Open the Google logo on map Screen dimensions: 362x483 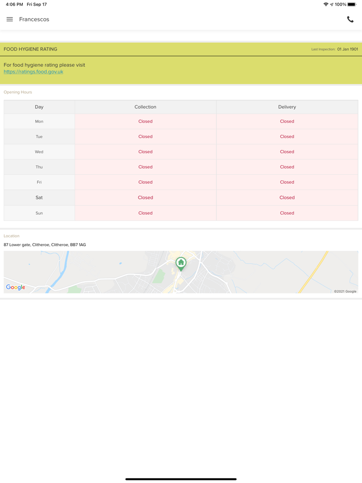[16, 287]
